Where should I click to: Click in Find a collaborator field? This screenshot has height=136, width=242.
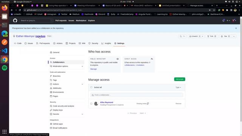pos(137,95)
